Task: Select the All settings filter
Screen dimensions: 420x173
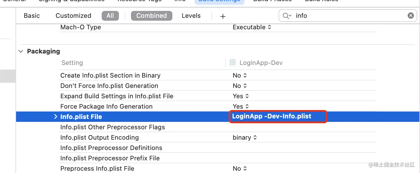Action: (x=110, y=16)
